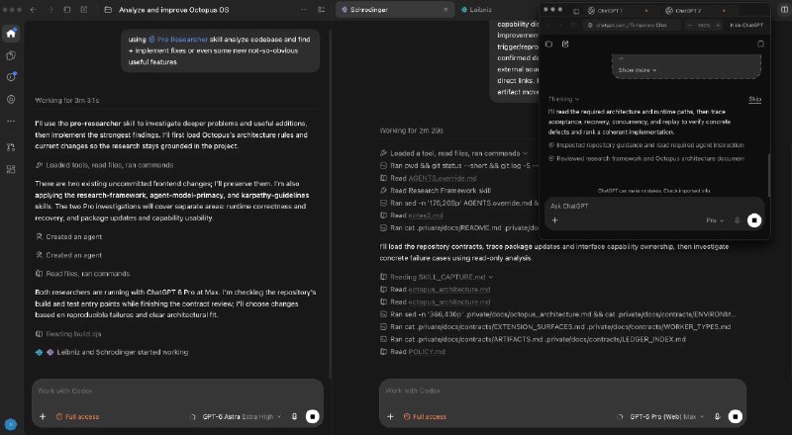Open the notes2.md file link
Image resolution: width=792 pixels, height=435 pixels.
(426, 216)
